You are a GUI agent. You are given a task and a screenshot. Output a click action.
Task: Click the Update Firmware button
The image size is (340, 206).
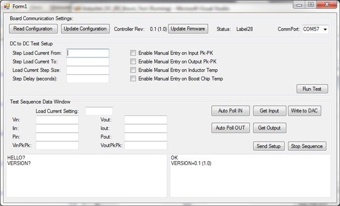pyautogui.click(x=188, y=29)
